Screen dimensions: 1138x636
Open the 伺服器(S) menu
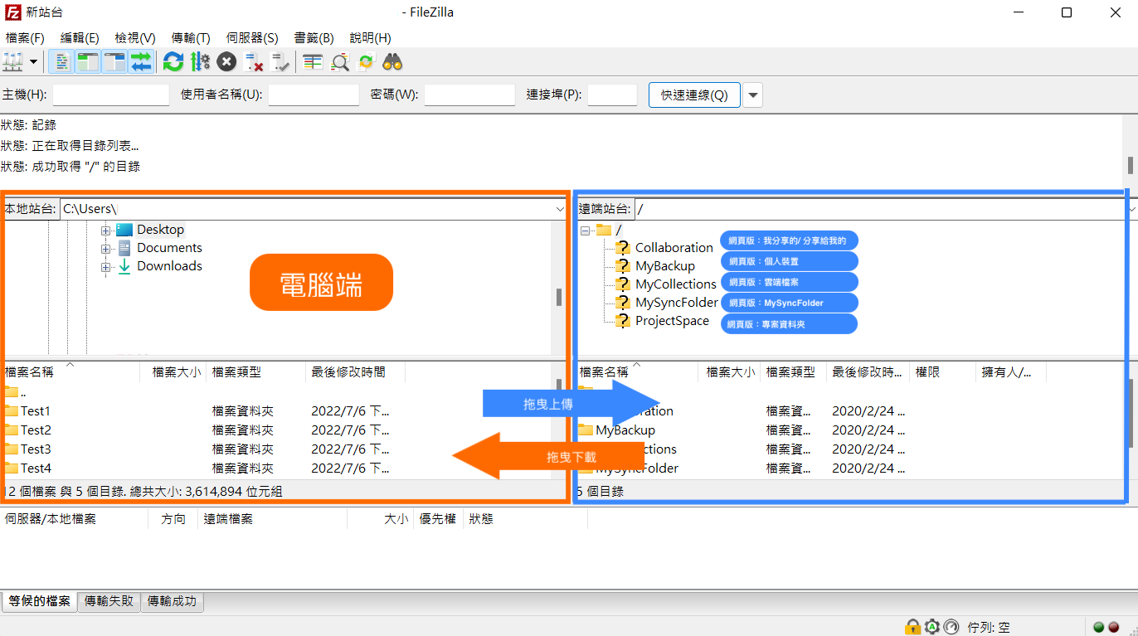click(x=252, y=38)
